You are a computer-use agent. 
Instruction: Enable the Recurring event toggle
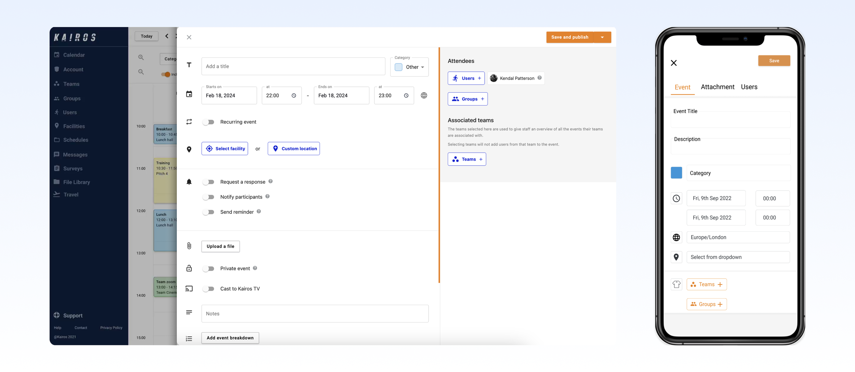(208, 122)
